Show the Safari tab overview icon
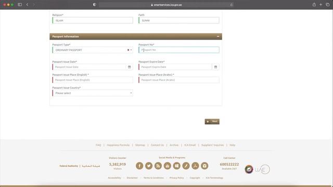 pos(328,5)
